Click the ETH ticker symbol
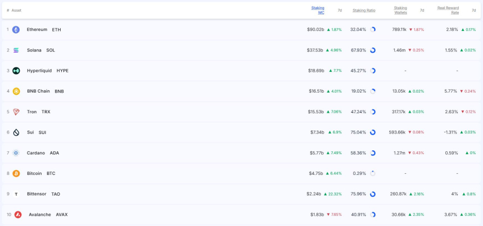 click(x=56, y=30)
